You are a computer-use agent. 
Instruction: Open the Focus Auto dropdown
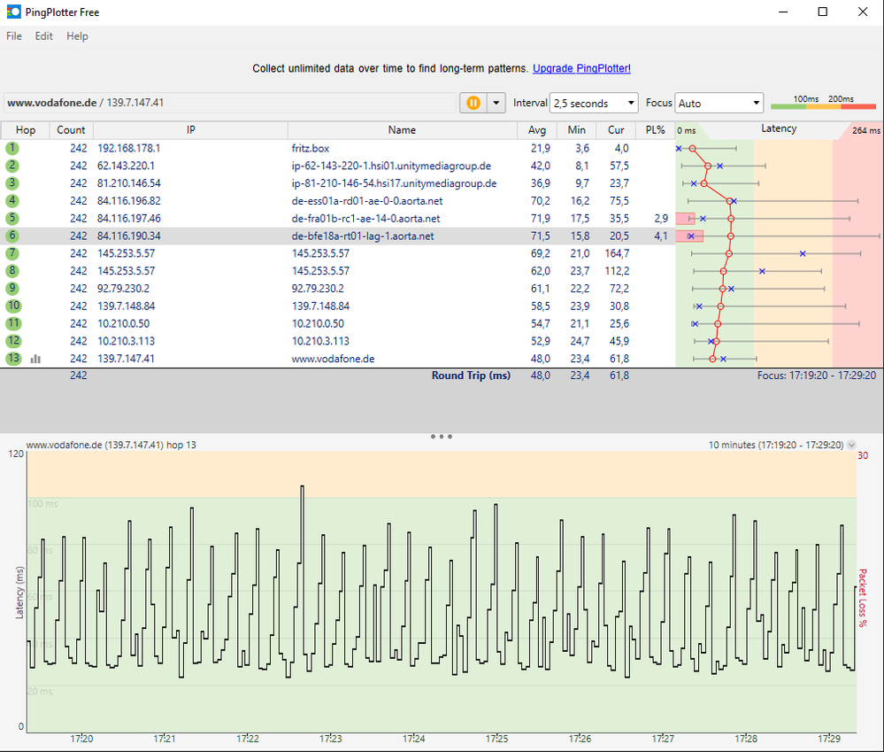pyautogui.click(x=719, y=104)
